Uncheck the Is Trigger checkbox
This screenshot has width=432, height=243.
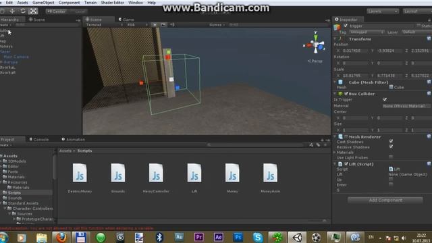(x=385, y=99)
